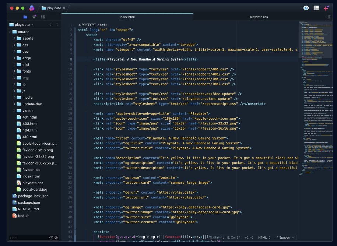
Task: Click the sidebar Filter field
Action: click(x=29, y=238)
